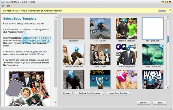Choose the Federer & Nadal.ptm template
Screen dimensions: 173x110
coord(126,29)
